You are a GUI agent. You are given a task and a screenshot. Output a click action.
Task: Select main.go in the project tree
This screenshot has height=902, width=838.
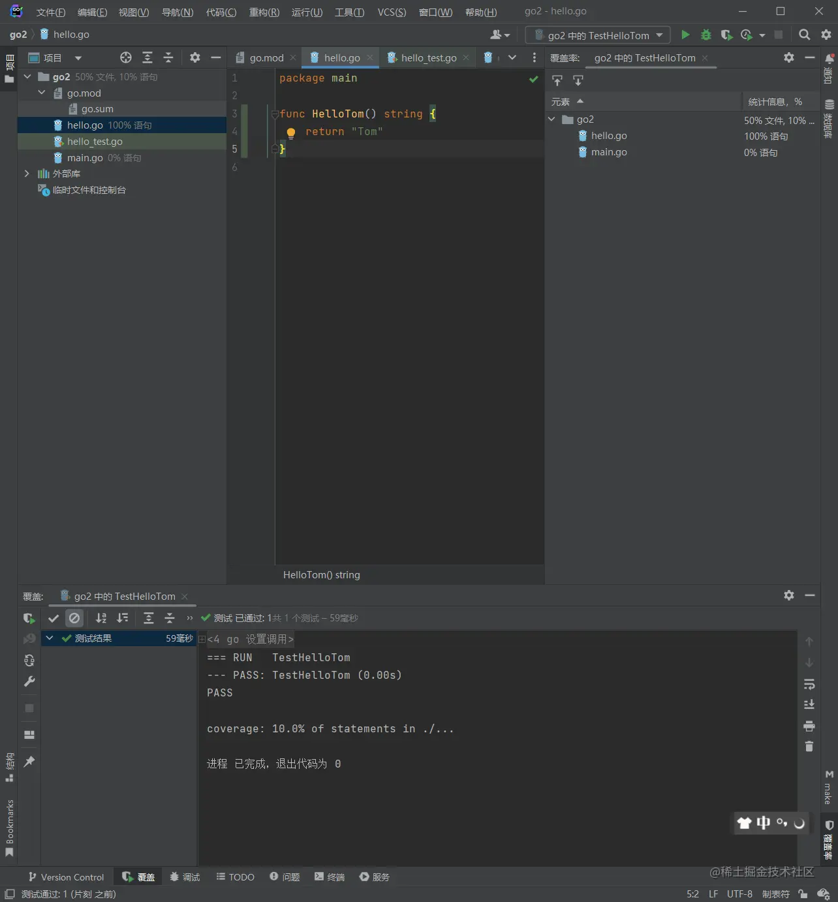121,158
